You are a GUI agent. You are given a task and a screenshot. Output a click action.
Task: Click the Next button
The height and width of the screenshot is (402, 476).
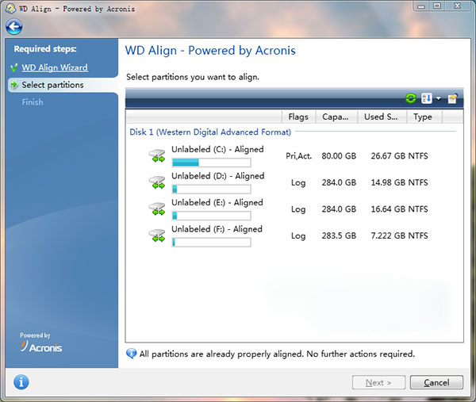pos(378,382)
